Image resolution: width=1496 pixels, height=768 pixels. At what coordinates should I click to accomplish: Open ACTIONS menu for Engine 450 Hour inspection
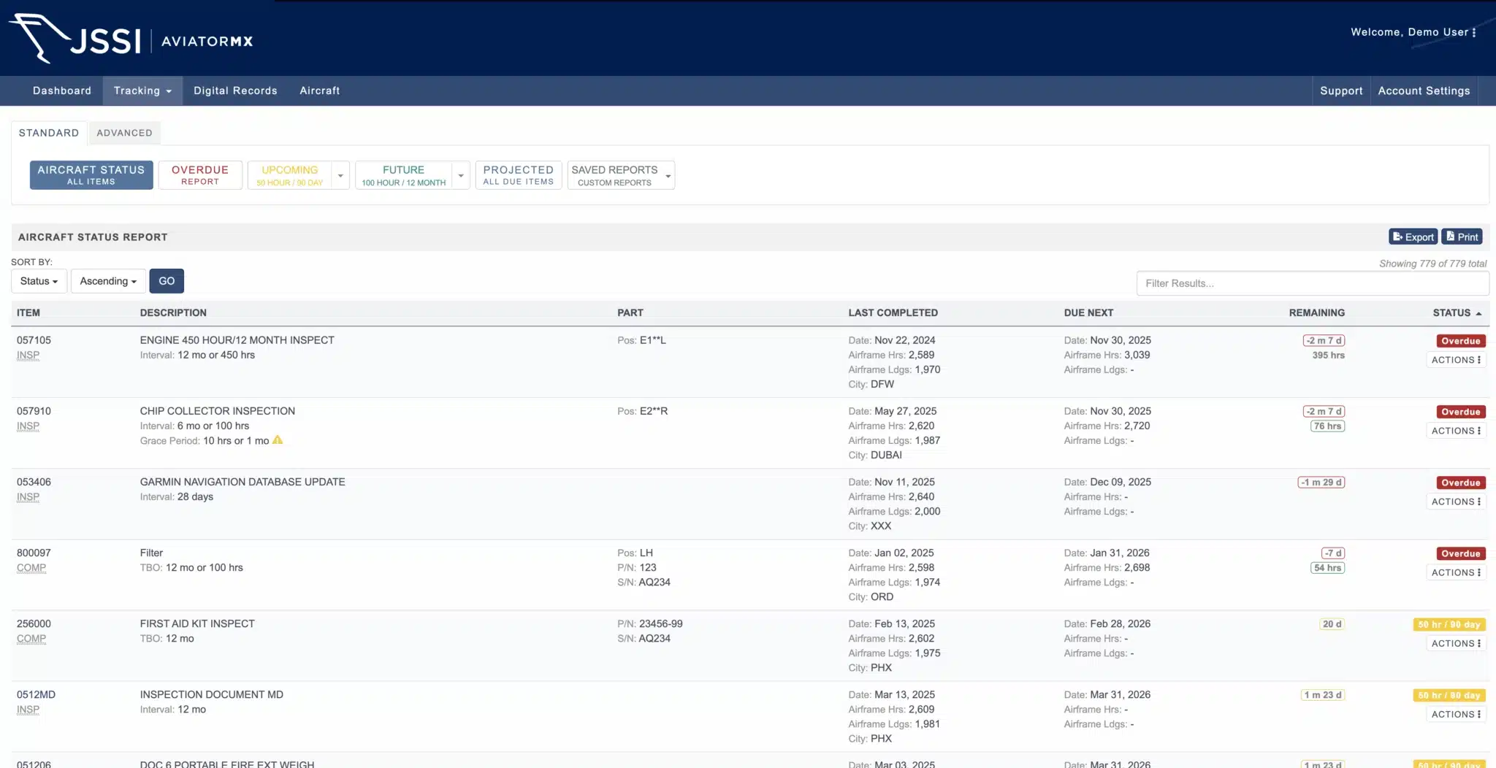(1456, 360)
